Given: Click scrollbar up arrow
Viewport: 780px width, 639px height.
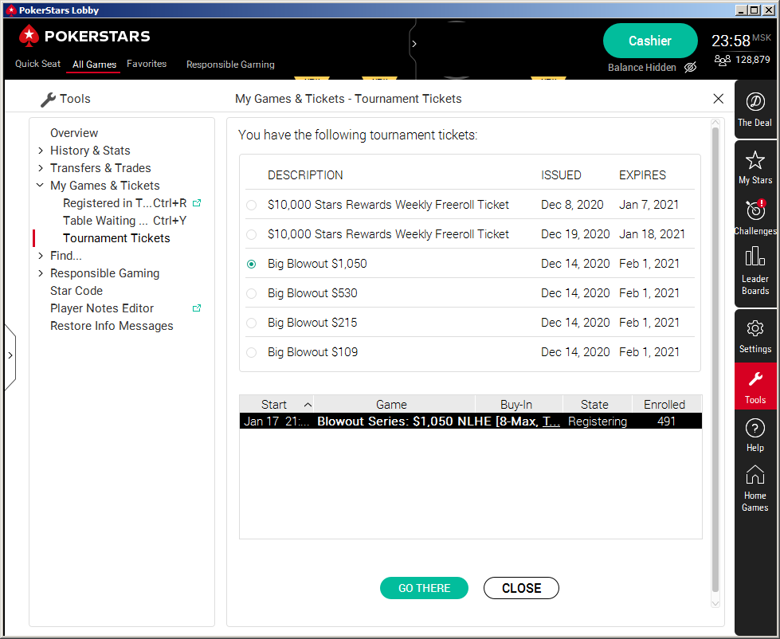Looking at the screenshot, I should tap(715, 123).
